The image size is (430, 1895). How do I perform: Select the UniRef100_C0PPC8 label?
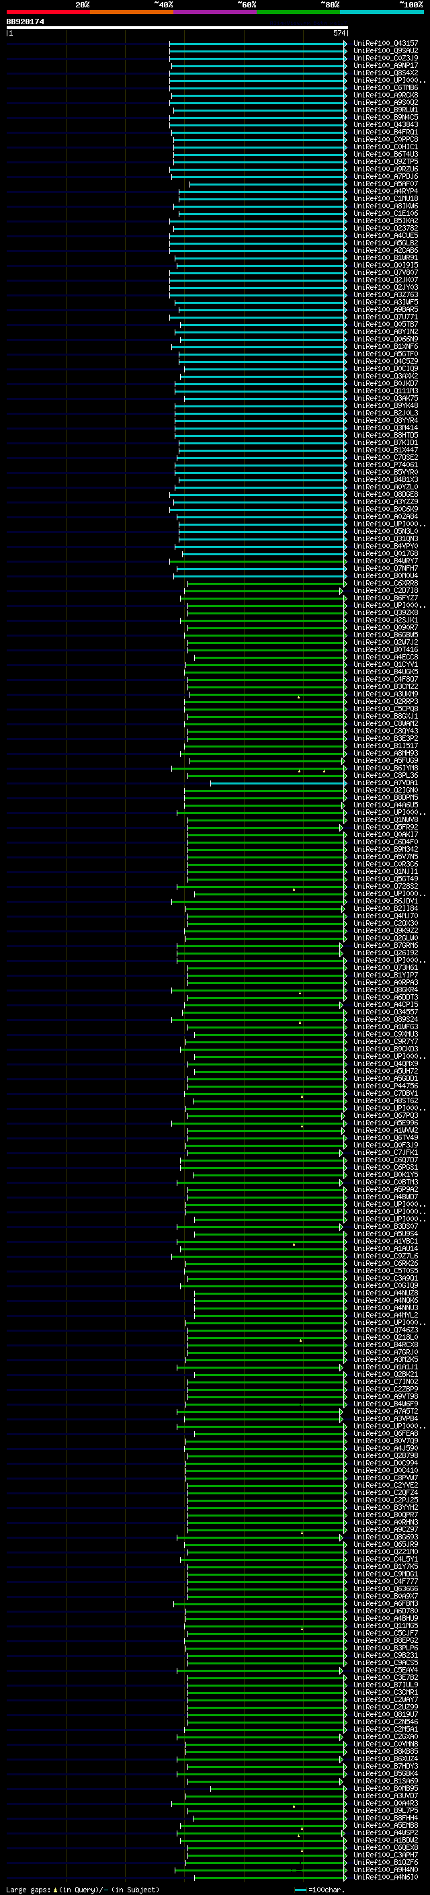386,140
